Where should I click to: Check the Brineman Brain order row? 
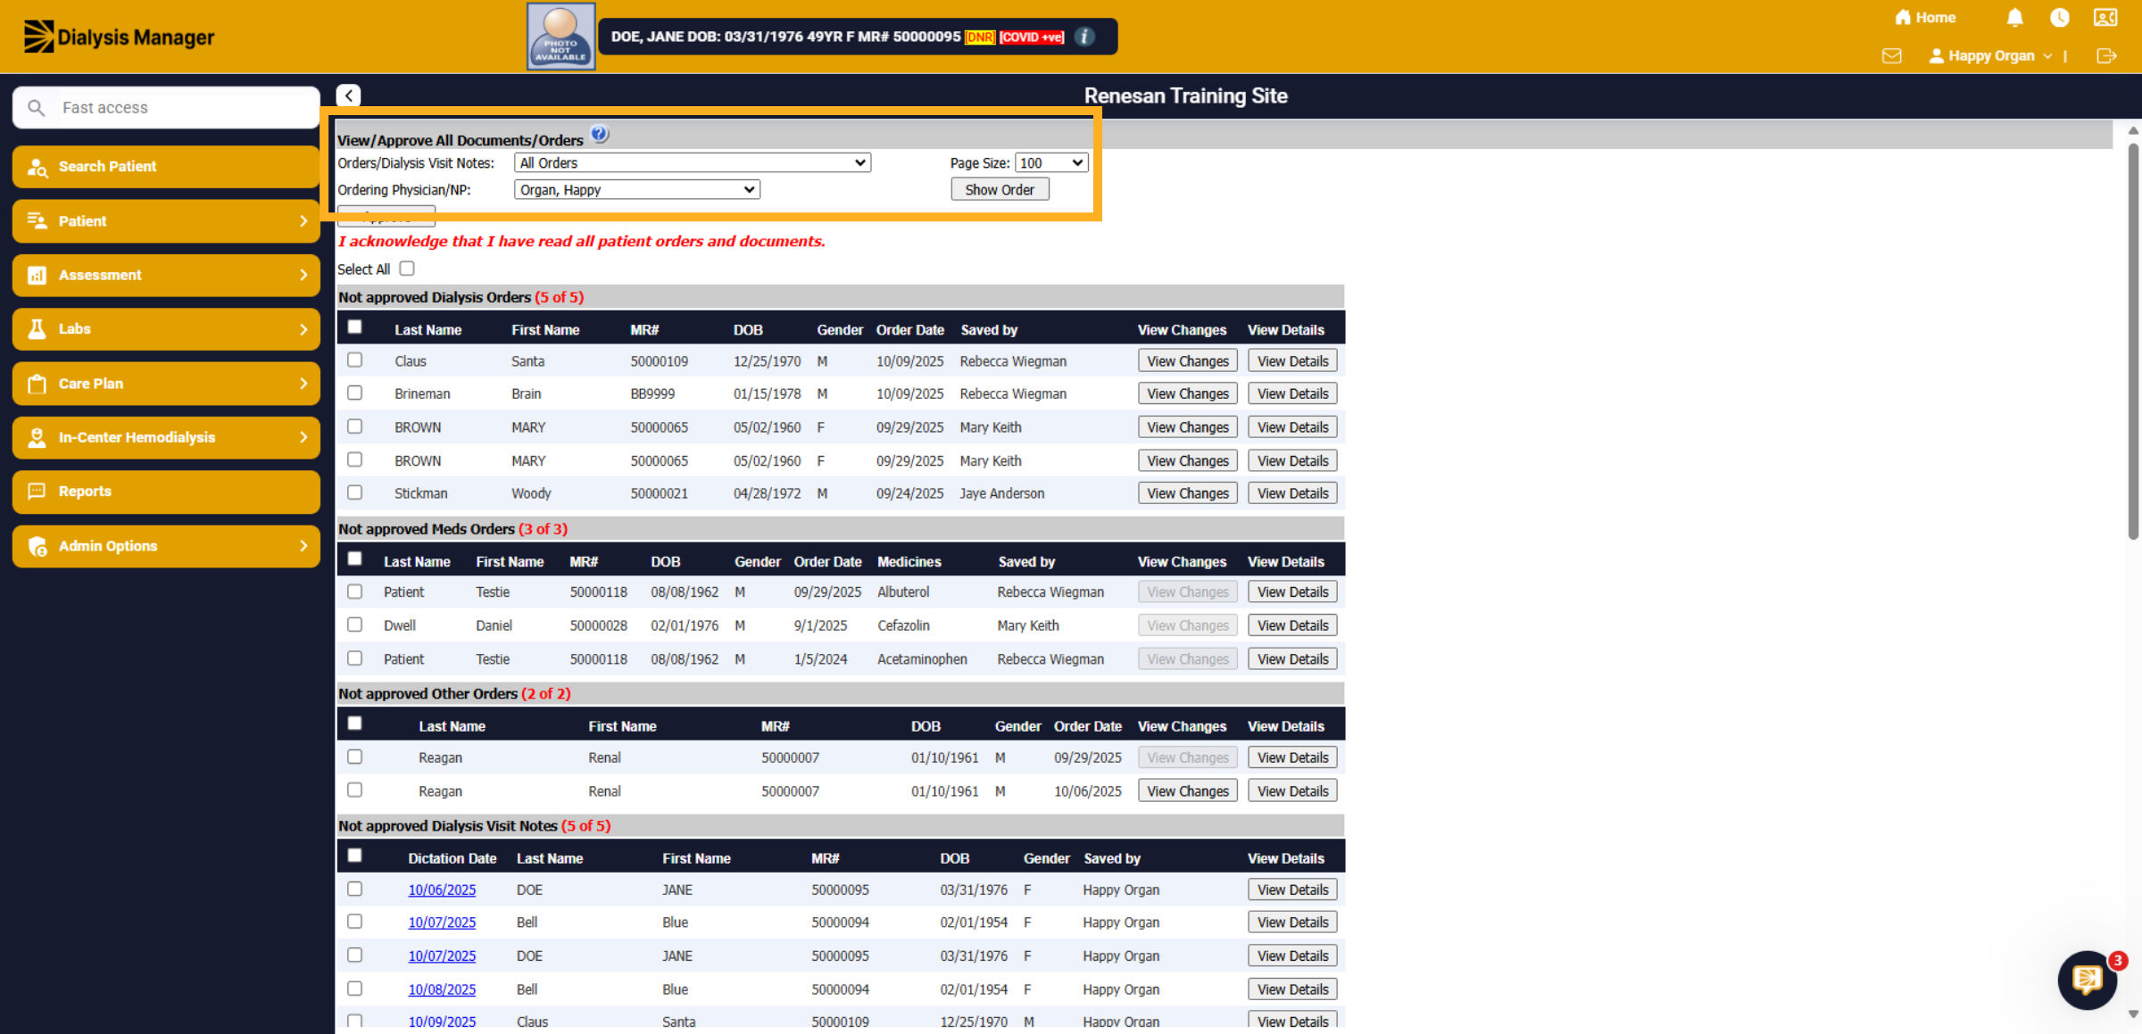tap(355, 393)
